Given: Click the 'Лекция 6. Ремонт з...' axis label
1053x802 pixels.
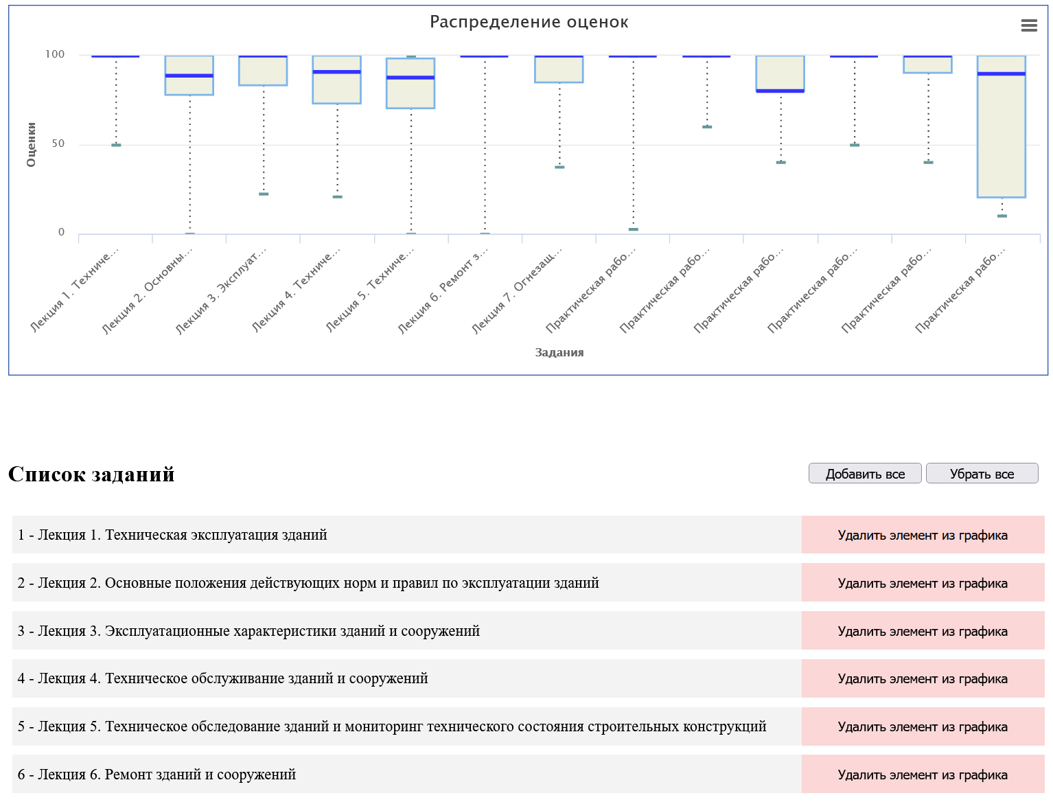Looking at the screenshot, I should tap(442, 292).
